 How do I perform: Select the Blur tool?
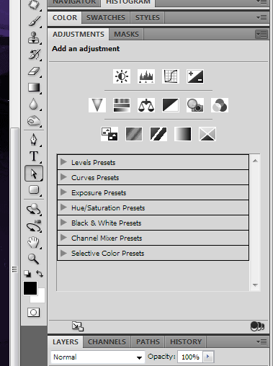34,104
